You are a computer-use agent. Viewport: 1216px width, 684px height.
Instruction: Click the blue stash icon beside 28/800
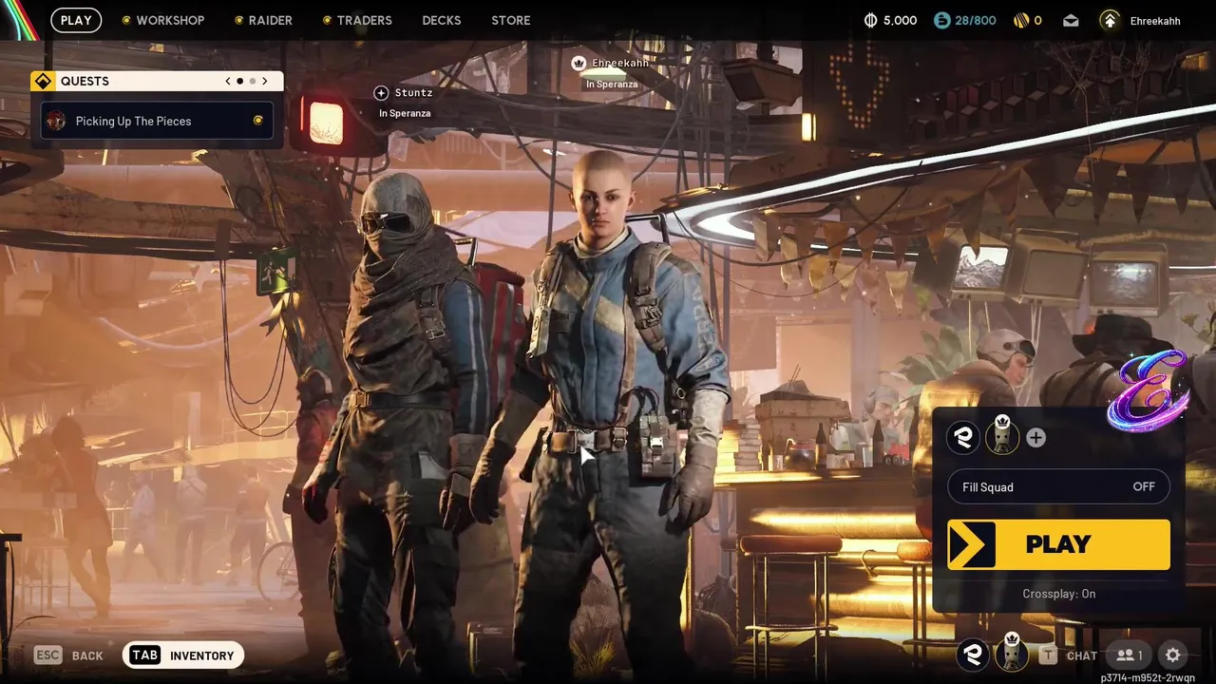click(941, 20)
